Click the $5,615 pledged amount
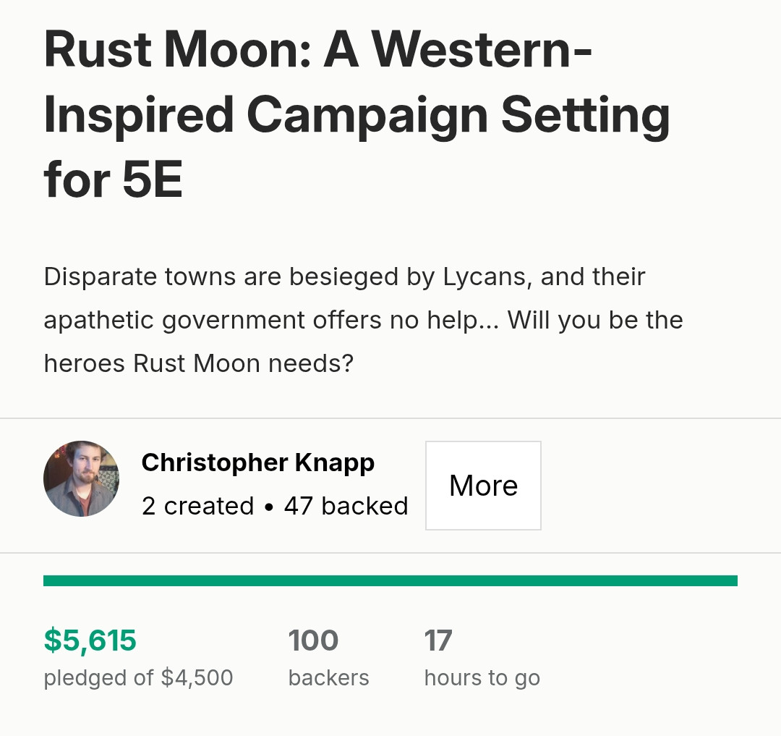 pyautogui.click(x=90, y=640)
